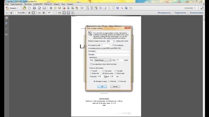
Task: Click the pages to process spinner arrows
Action: click(114, 41)
